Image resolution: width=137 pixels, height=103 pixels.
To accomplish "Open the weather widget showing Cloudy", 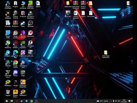I will pos(102,101).
